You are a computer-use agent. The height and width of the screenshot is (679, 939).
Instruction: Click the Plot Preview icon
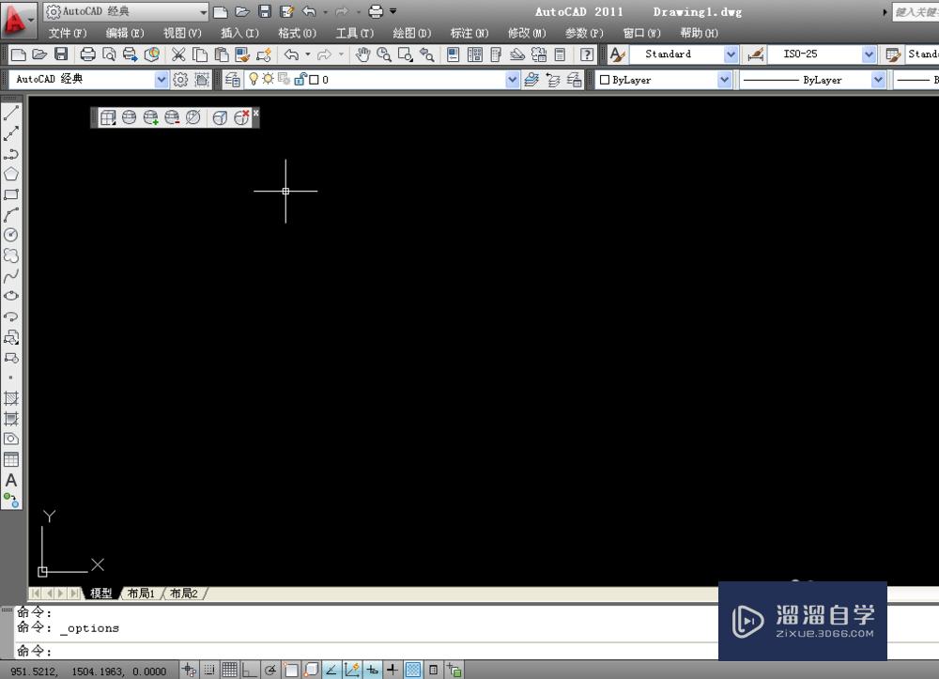[x=109, y=54]
